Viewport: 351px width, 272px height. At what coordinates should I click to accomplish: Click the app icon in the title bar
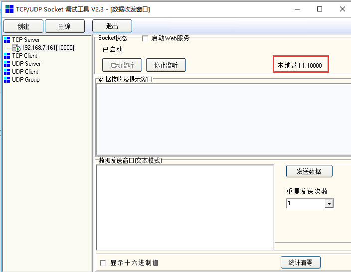(x=9, y=9)
